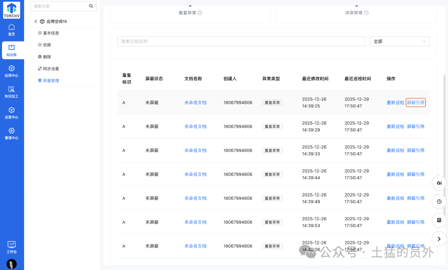Click the 屏蔽状态 column header
The width and height of the screenshot is (448, 270).
click(x=154, y=78)
